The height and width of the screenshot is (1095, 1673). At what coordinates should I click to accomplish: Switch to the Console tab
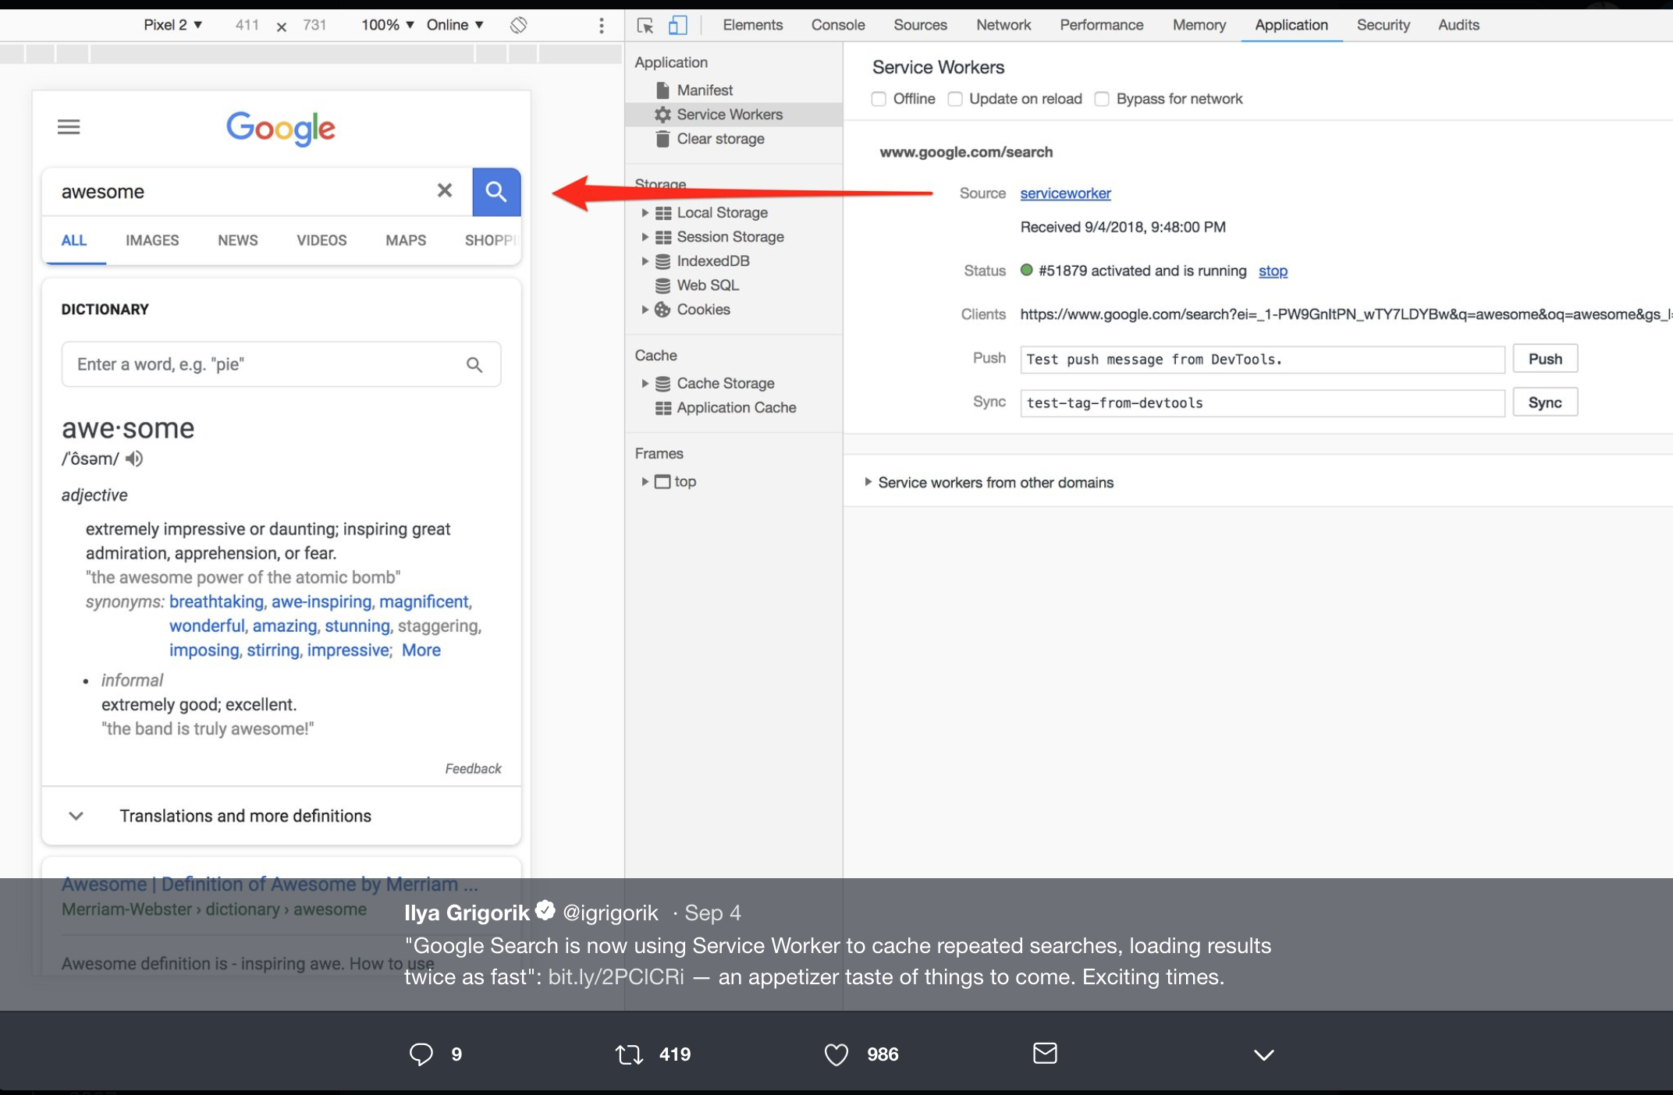838,25
